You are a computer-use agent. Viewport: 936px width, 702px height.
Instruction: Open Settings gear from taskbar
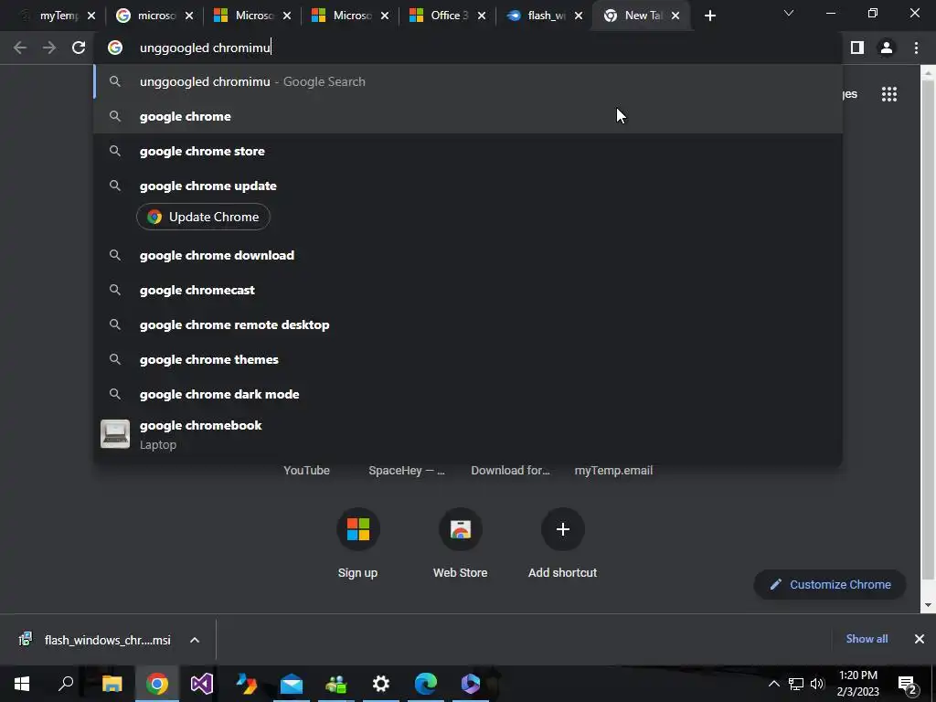point(381,684)
